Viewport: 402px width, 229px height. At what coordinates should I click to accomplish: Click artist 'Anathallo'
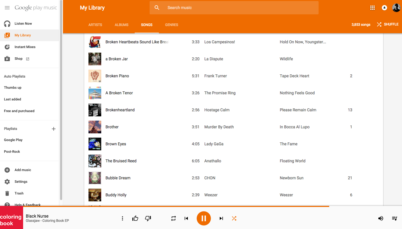[x=213, y=161]
